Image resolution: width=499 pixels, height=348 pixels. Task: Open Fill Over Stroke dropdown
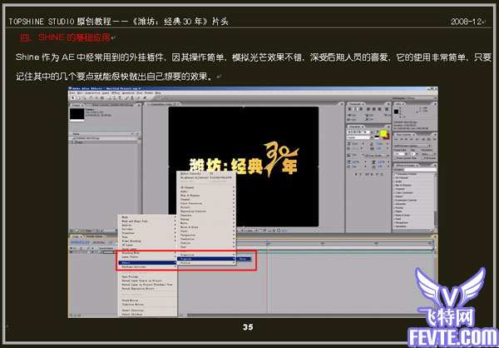377,156
